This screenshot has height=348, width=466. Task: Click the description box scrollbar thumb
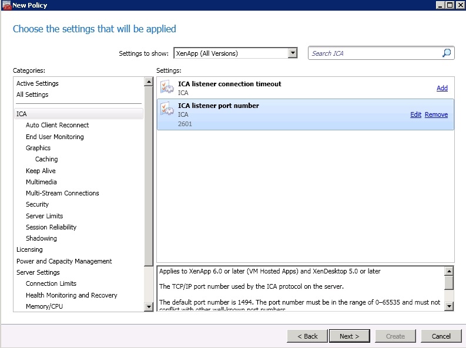point(449,282)
